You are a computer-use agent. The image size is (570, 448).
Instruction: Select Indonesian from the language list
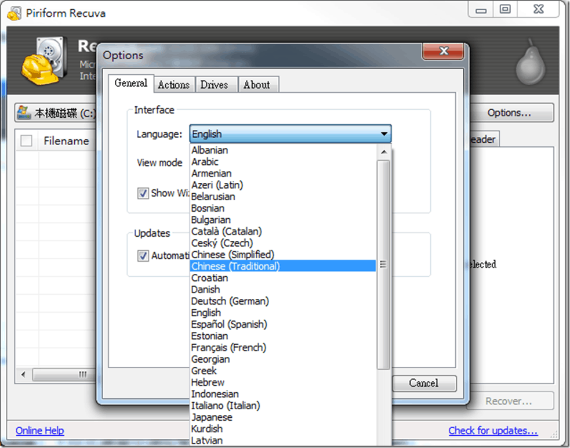coord(283,394)
